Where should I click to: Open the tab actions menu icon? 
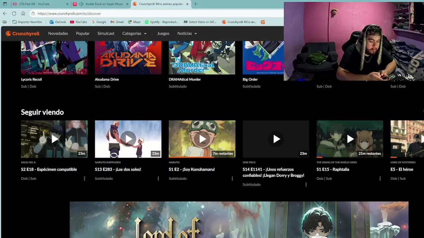pos(5,4)
